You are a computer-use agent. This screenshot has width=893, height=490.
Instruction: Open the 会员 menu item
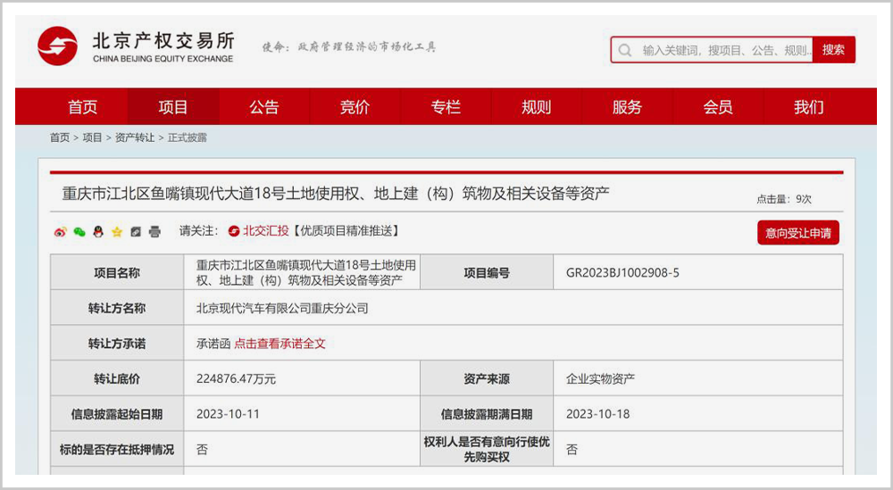tap(718, 107)
